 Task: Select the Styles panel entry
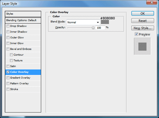[23, 14]
